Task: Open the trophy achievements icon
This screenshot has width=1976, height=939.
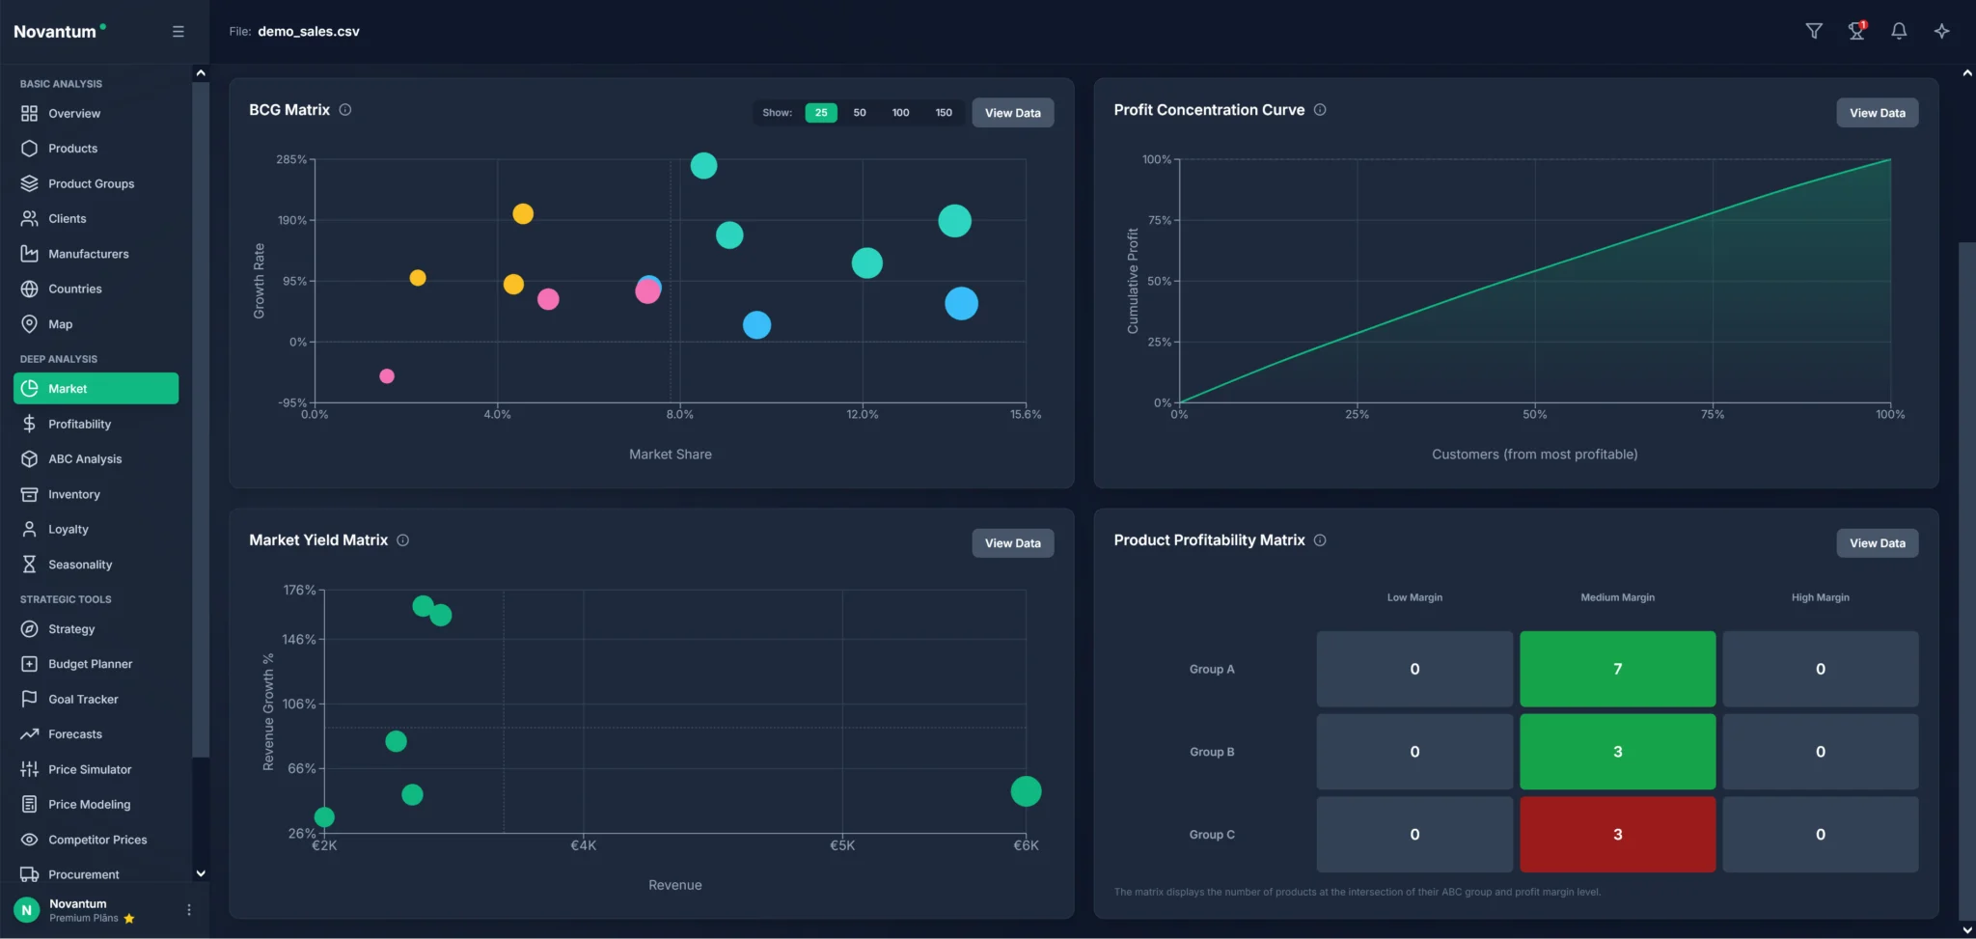Action: pyautogui.click(x=1855, y=31)
